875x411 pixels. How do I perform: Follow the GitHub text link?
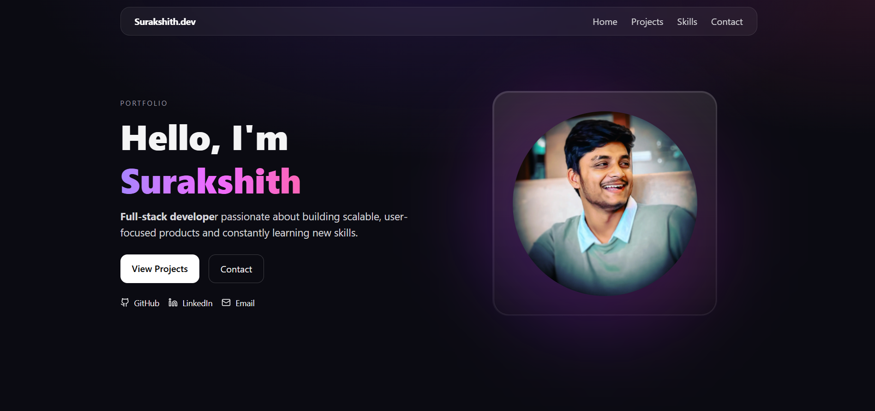pyautogui.click(x=147, y=303)
